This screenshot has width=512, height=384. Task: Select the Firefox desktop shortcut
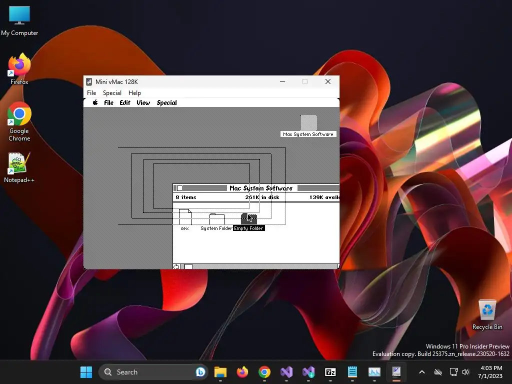[19, 69]
